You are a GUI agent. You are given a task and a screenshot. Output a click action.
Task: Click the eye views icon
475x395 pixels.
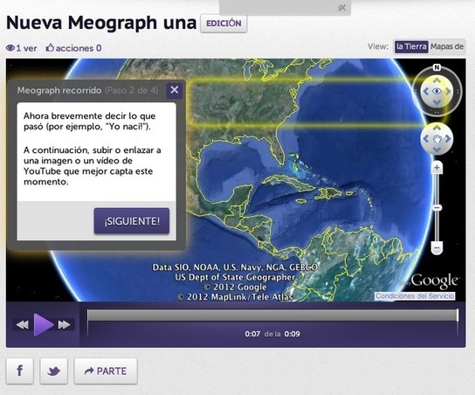coord(10,48)
